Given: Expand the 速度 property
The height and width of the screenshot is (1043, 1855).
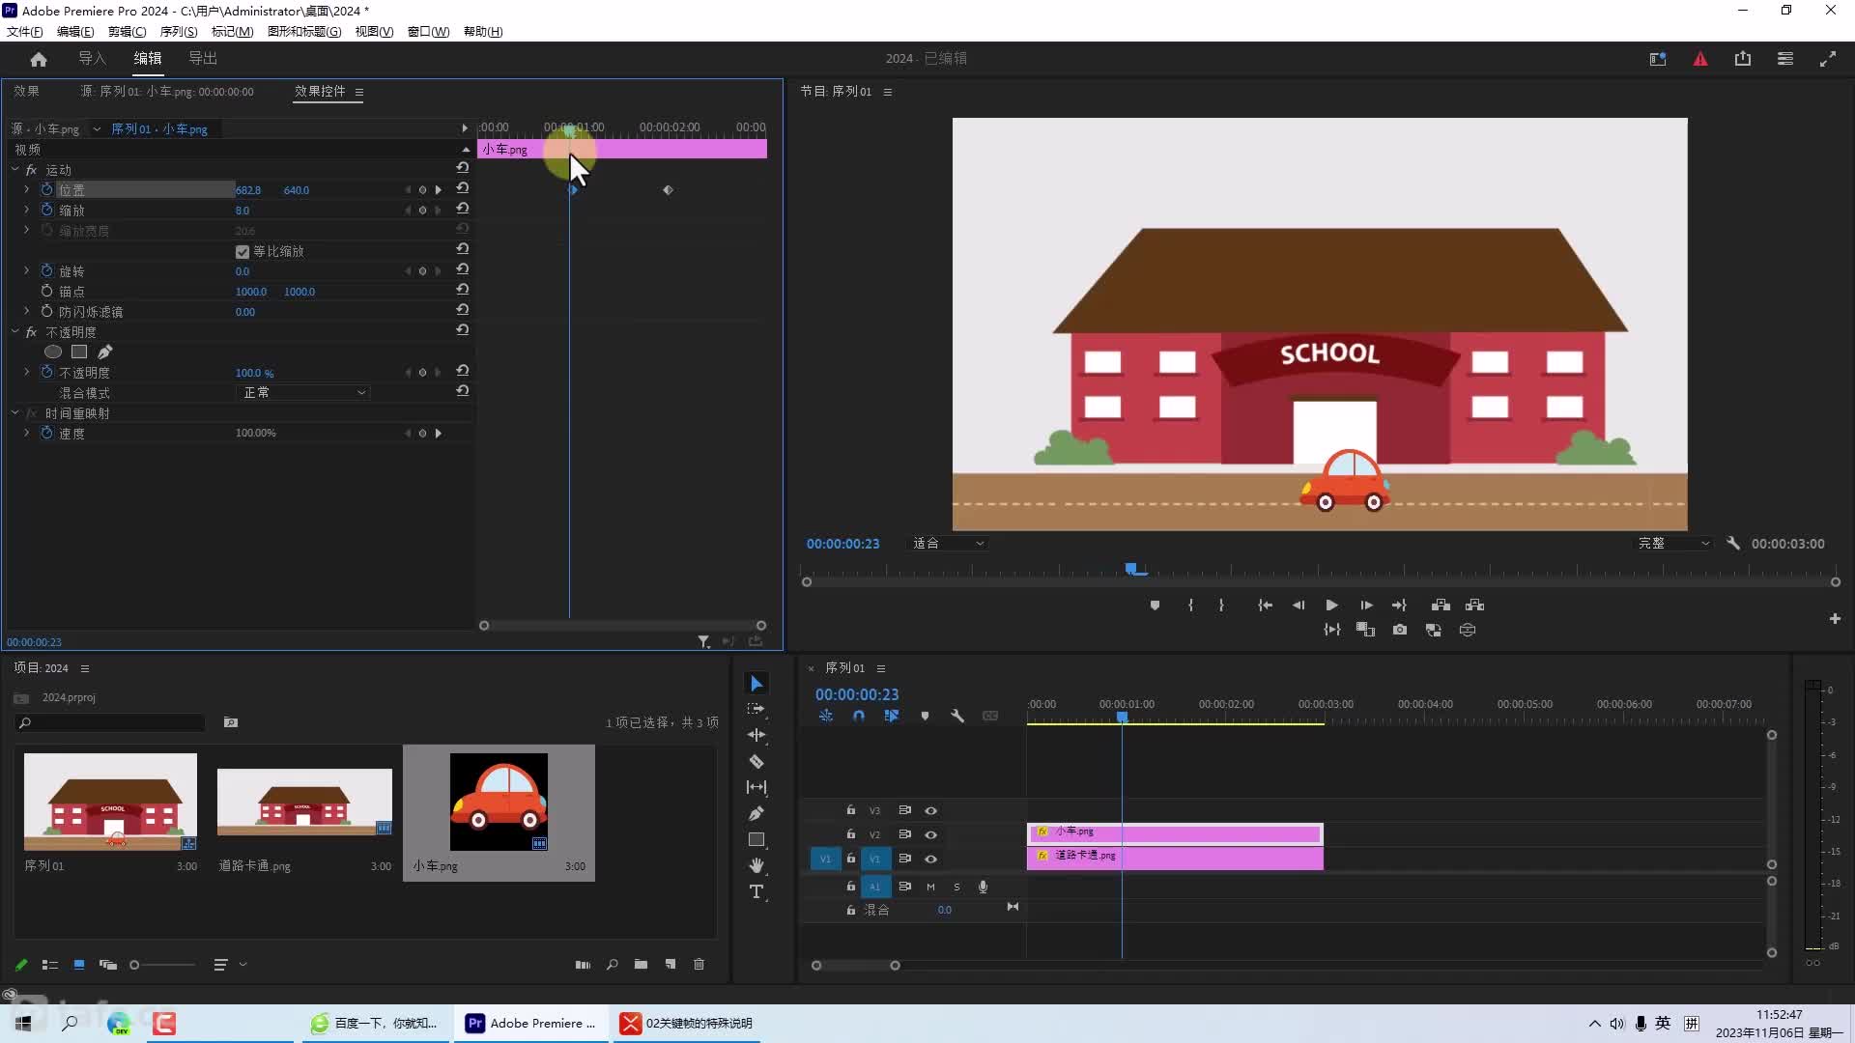Looking at the screenshot, I should click(26, 433).
